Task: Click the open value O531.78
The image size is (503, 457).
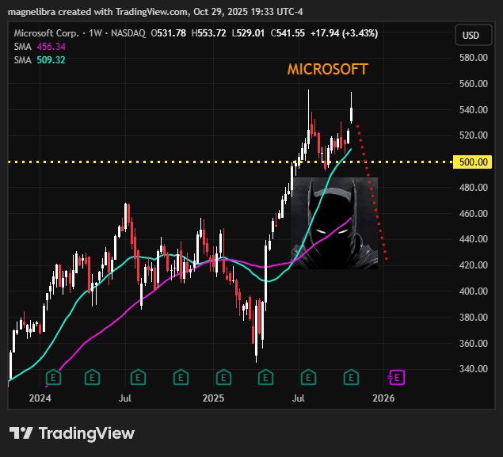Action: tap(169, 33)
